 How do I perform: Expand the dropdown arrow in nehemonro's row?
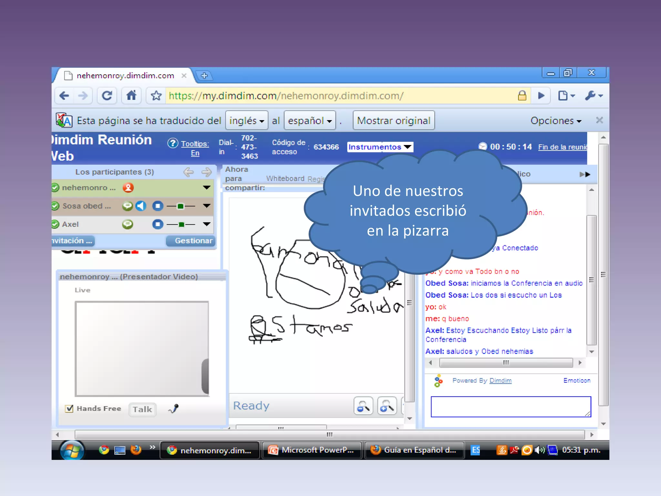coord(207,188)
